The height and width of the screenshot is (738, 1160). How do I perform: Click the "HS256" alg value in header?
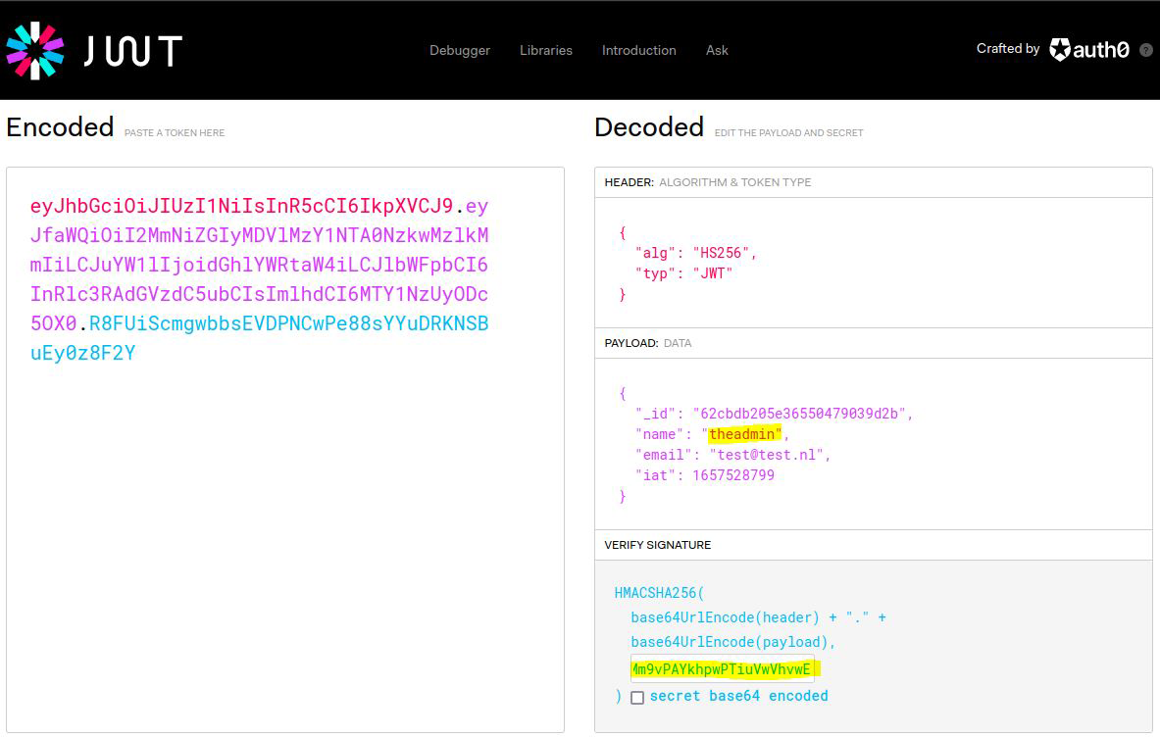point(723,253)
